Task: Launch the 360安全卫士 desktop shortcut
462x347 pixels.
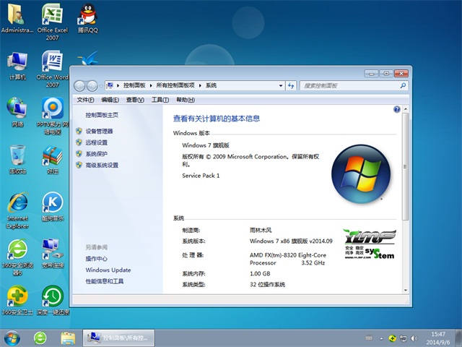Action: (x=17, y=301)
